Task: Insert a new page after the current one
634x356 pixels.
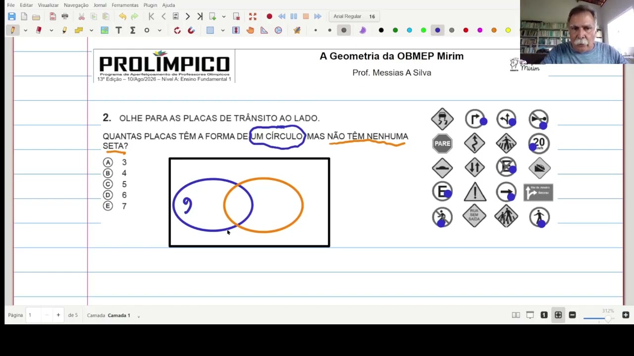Action: 212,16
